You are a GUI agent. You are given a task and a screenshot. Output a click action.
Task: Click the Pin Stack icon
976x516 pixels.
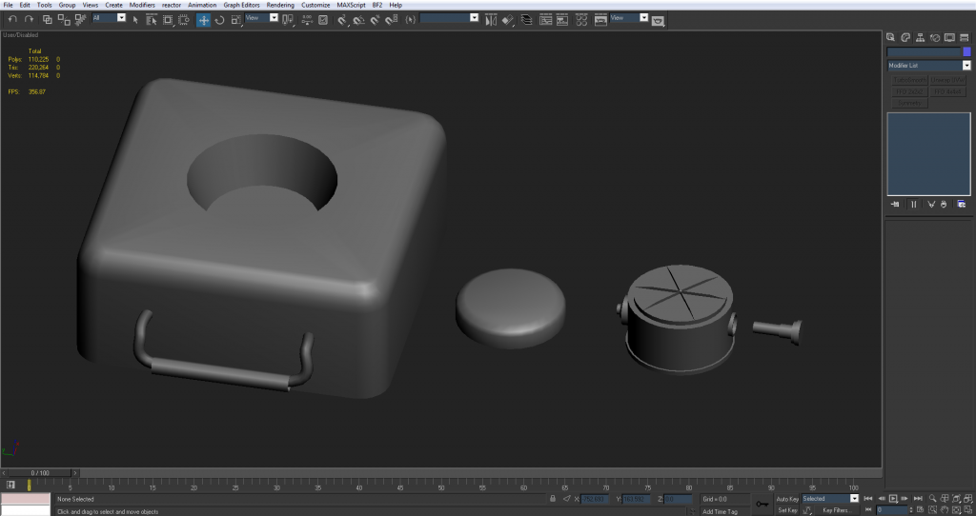click(895, 204)
